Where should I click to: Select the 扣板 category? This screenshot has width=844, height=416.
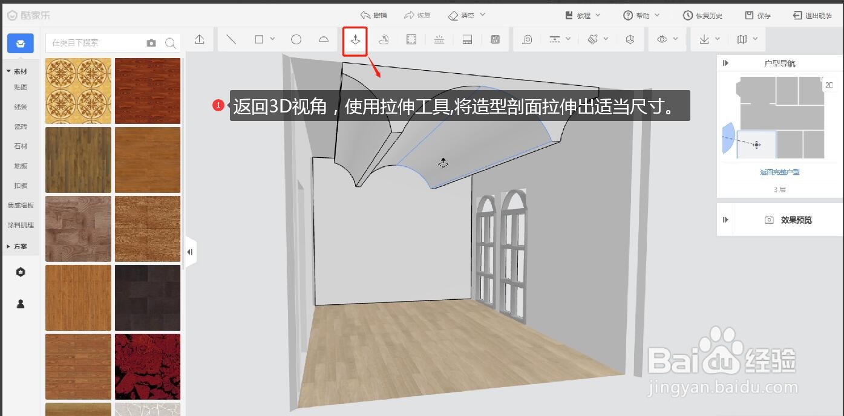pos(21,186)
